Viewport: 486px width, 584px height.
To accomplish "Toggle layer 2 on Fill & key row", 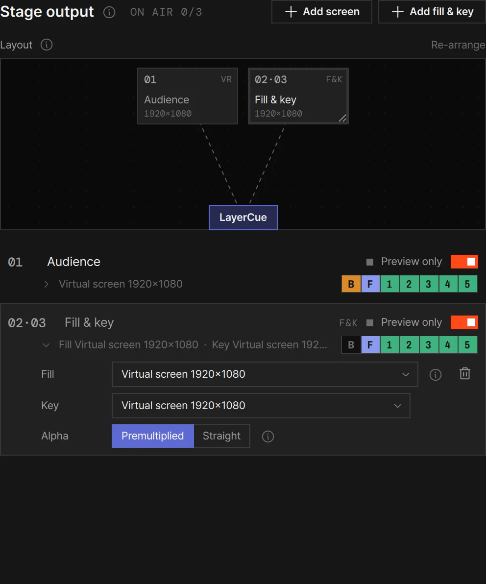I will [x=409, y=345].
